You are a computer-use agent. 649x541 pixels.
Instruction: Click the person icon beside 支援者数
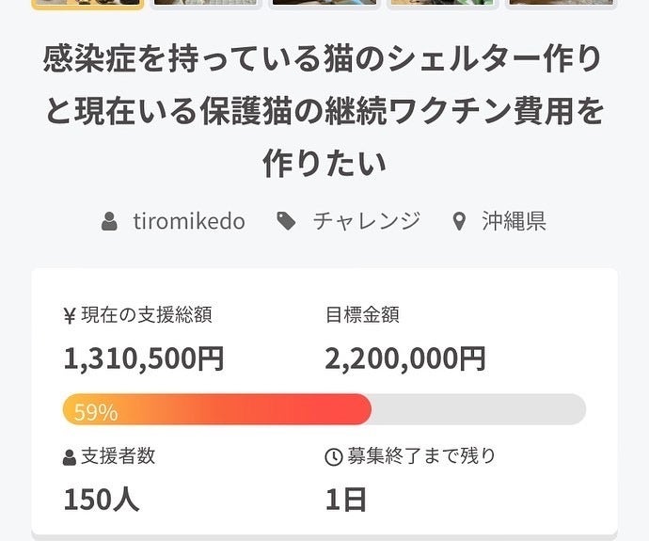pos(70,458)
